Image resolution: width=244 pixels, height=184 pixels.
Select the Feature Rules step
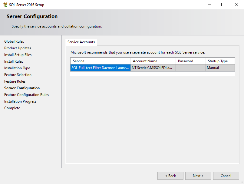point(15,81)
